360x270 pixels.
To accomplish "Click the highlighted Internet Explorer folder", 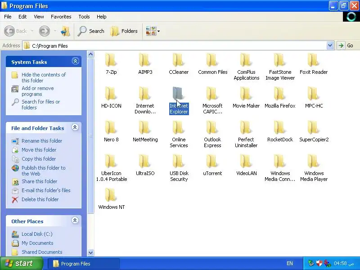I will 179,100.
